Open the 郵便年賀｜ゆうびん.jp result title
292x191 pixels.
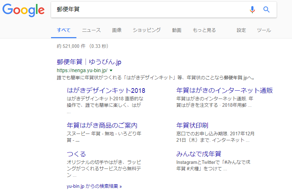[89, 62]
